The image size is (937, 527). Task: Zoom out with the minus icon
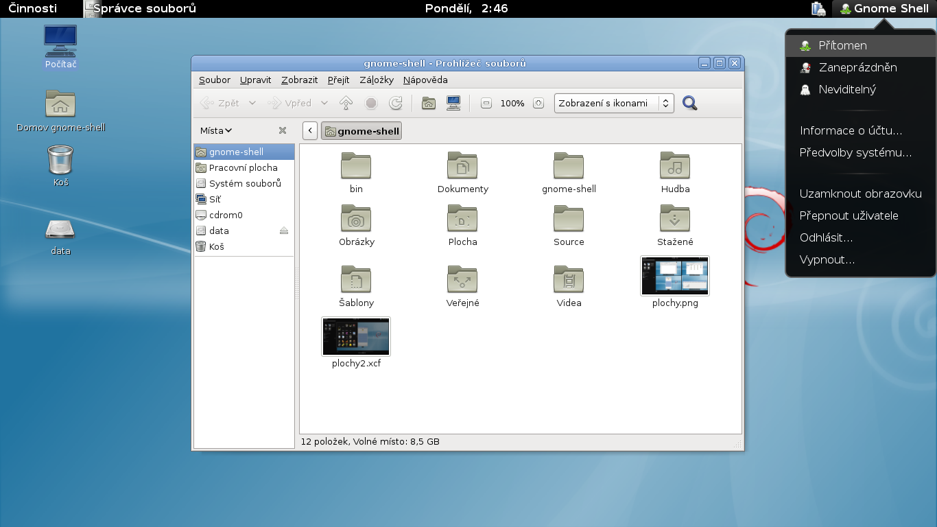(486, 103)
